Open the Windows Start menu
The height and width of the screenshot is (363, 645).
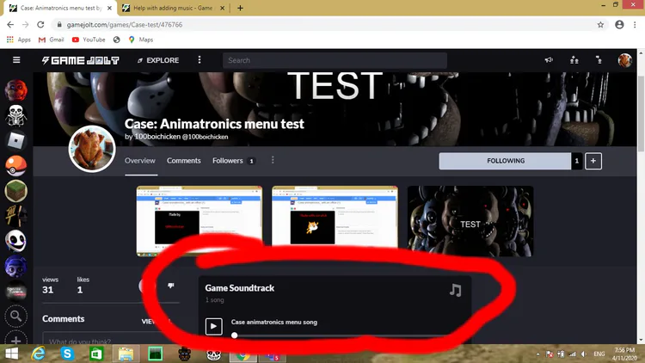tap(11, 354)
